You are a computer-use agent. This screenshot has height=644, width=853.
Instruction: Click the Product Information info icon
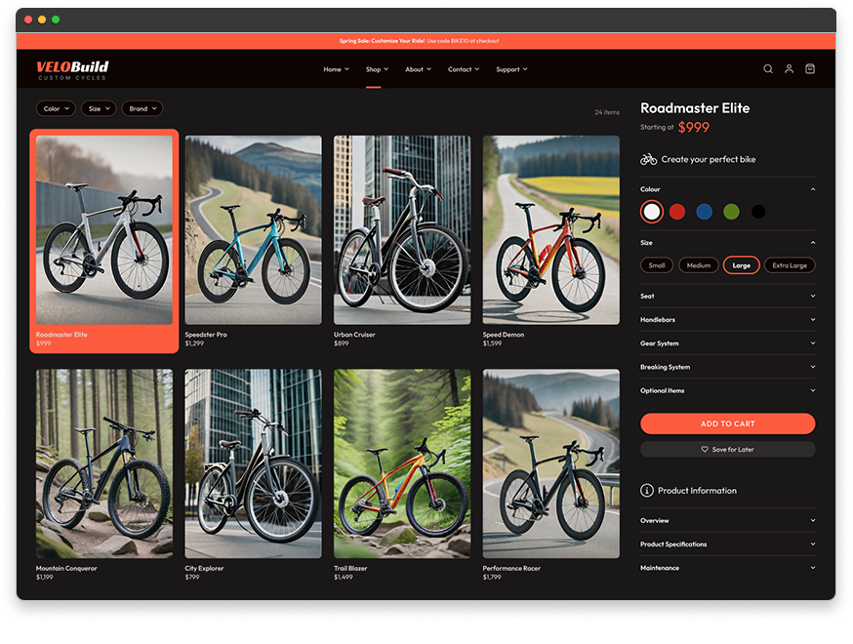click(x=647, y=491)
